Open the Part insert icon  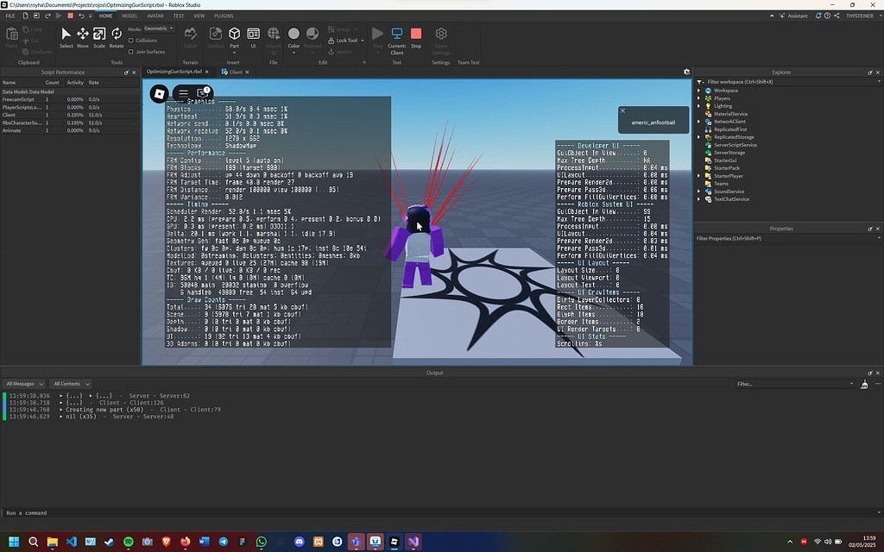click(x=234, y=34)
